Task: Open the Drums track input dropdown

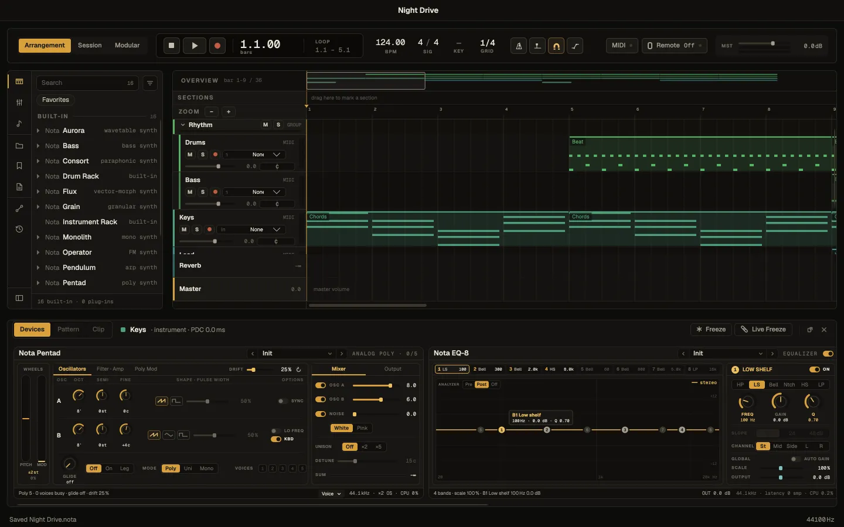Action: [x=253, y=155]
